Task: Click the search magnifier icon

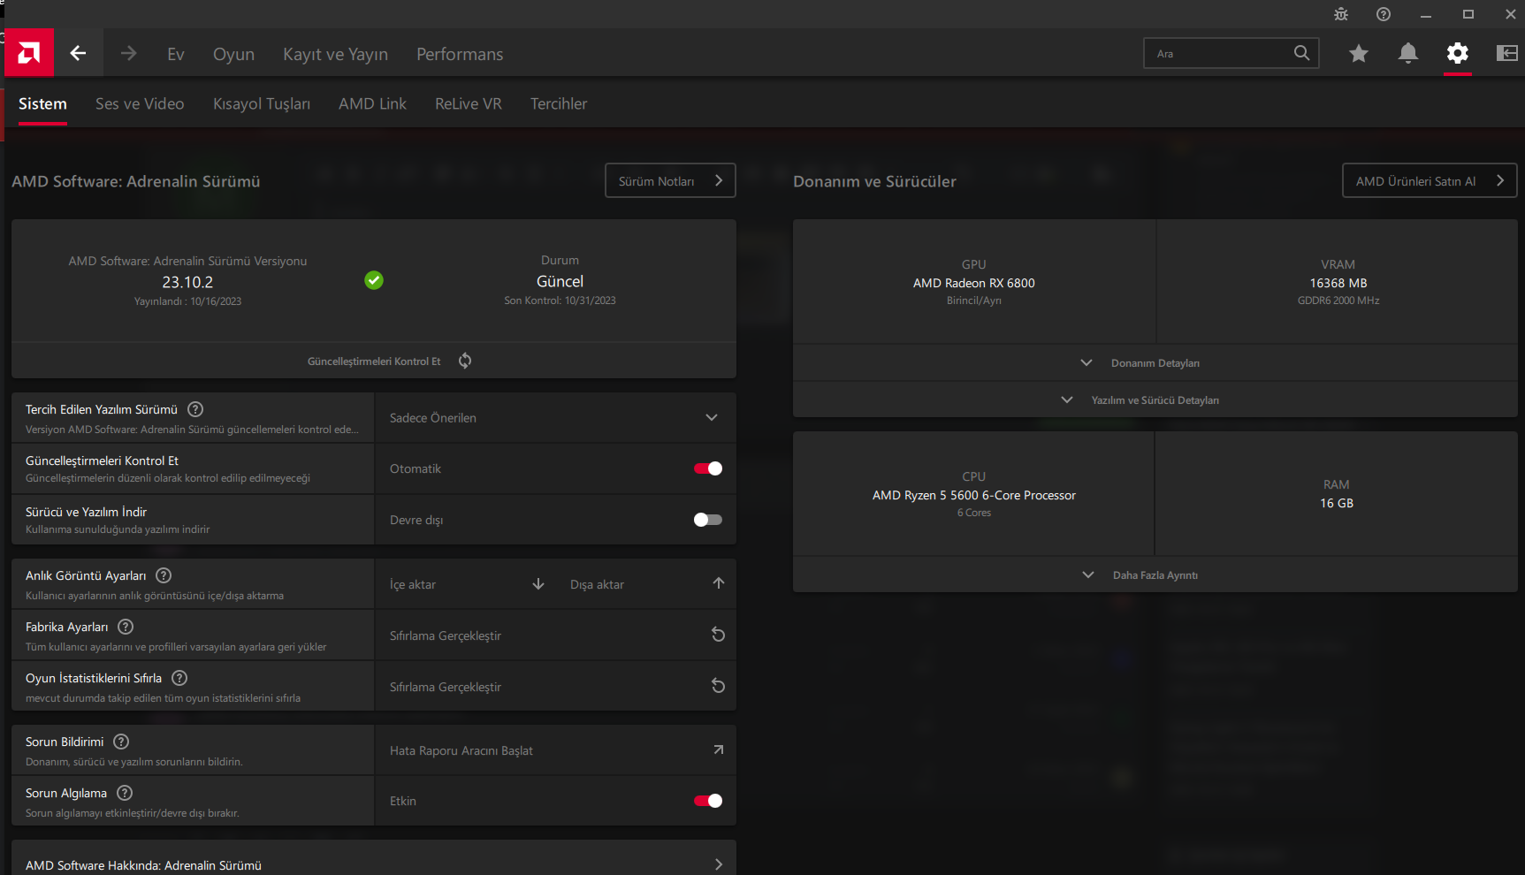Action: coord(1301,53)
